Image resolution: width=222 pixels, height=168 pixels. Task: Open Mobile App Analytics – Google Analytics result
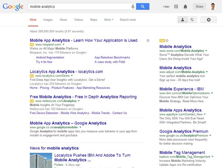pyautogui.click(x=68, y=123)
